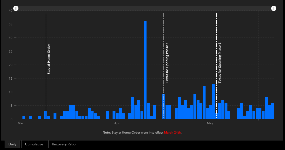Open the Recovery Ratio tab
Screen dimensions: 285x150
pos(64,144)
